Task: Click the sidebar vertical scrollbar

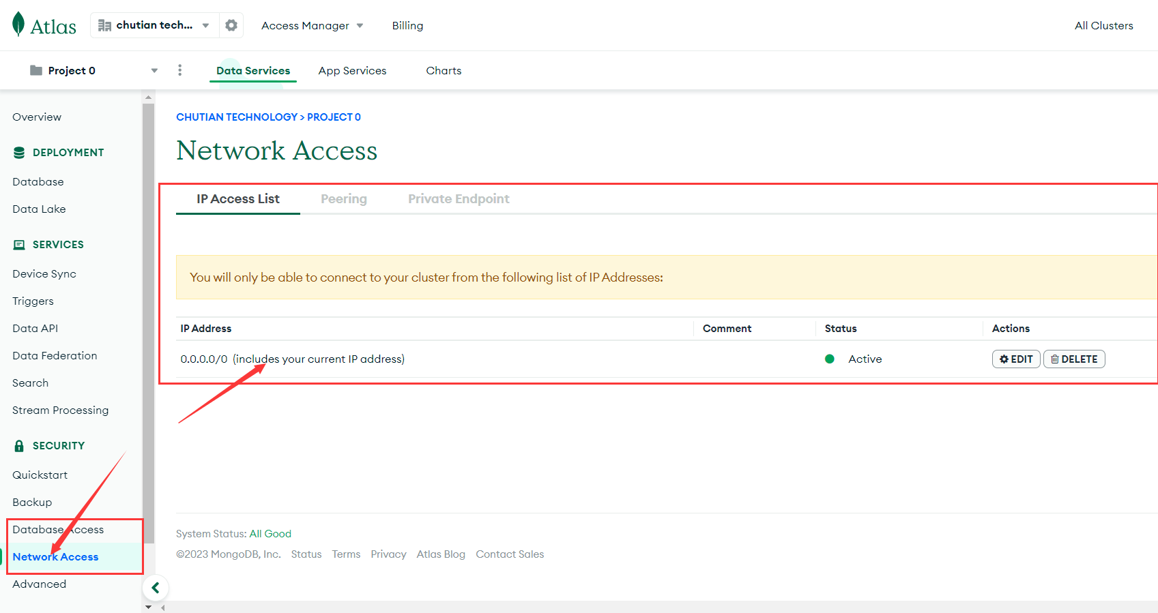Action: point(148,320)
